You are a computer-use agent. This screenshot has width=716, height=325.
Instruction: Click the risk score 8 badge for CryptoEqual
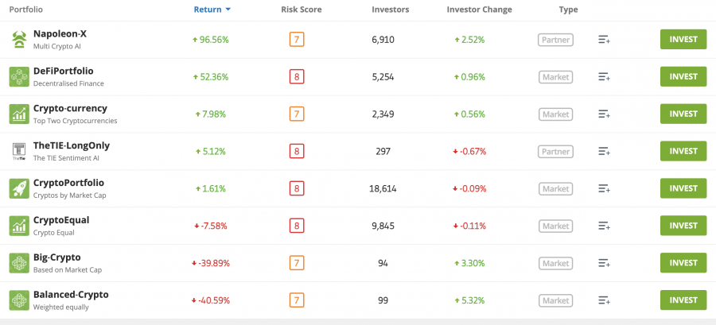tap(297, 226)
